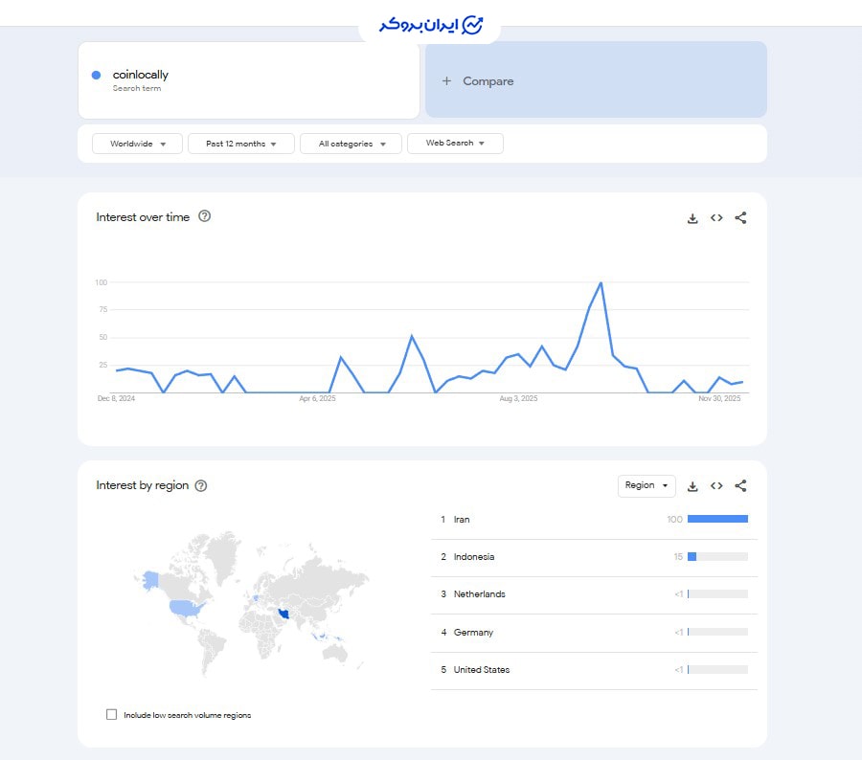Viewport: 862px width, 760px height.
Task: Open help for Interest over time
Action: pyautogui.click(x=205, y=216)
